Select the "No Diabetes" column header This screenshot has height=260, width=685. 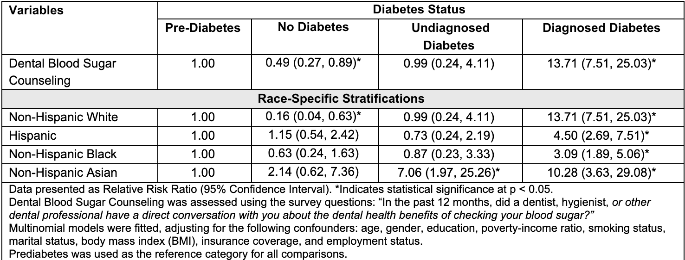click(313, 27)
